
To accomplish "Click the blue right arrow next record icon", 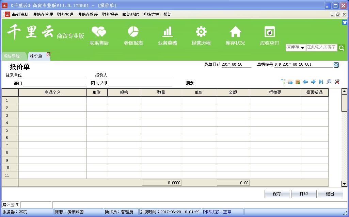I will coord(313,82).
